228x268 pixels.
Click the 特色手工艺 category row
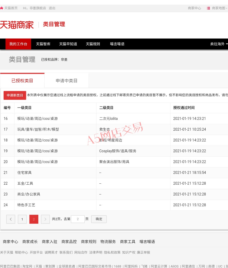point(114,205)
